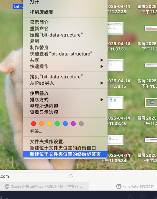Select 拷贝"bit-data-structure" menu item

tap(65, 77)
